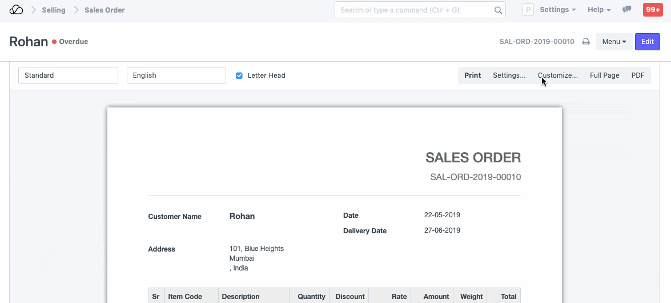Click the Print button
This screenshot has width=671, height=303.
click(472, 75)
